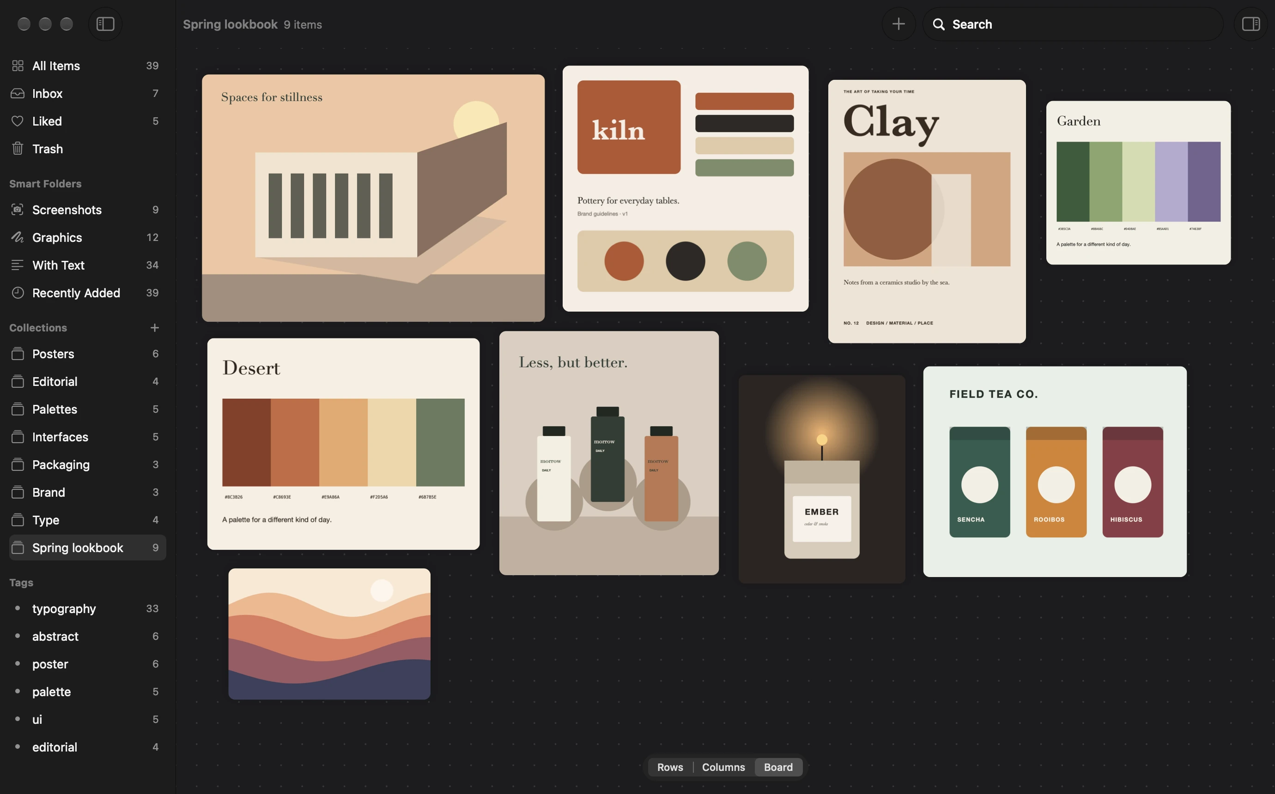Open the Palettes collection icon
This screenshot has width=1275, height=794.
pyautogui.click(x=18, y=409)
